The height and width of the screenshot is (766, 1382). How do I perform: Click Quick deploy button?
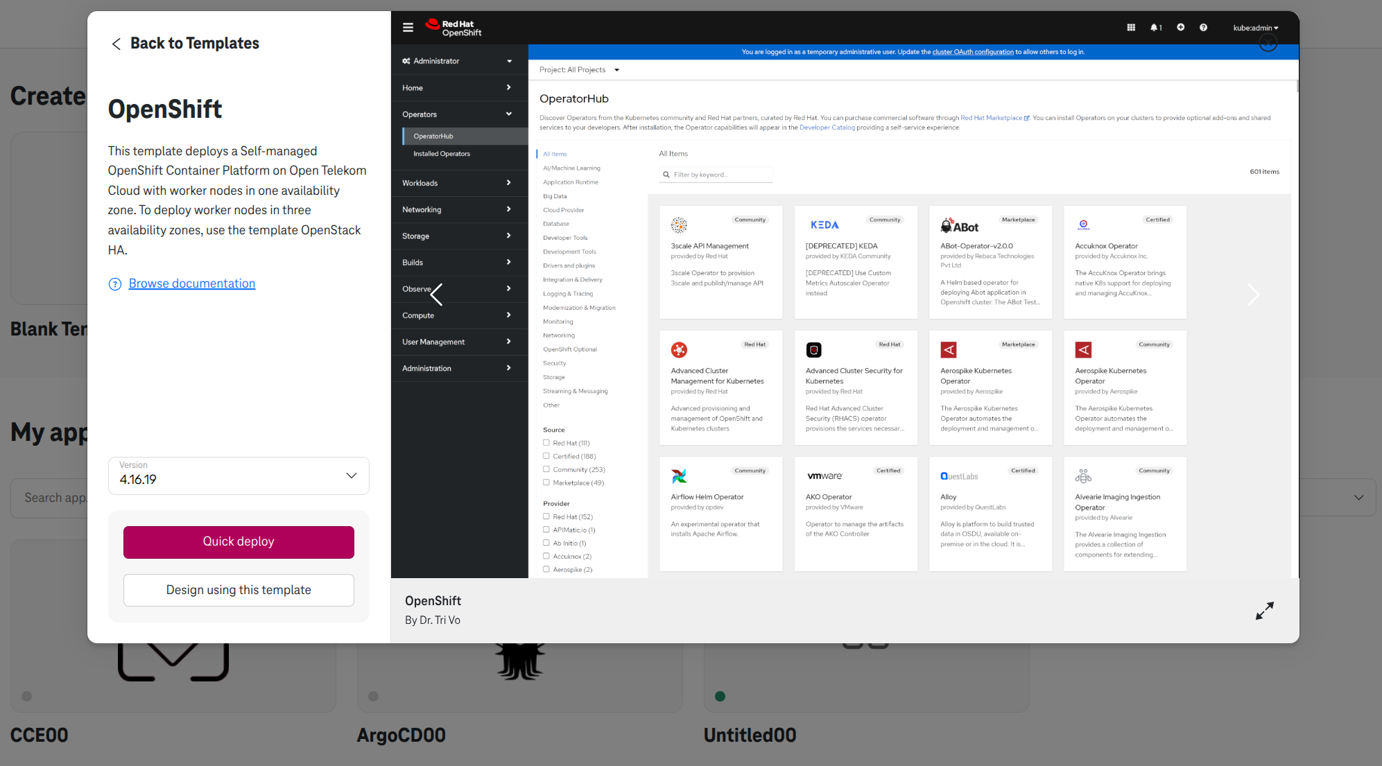(239, 542)
